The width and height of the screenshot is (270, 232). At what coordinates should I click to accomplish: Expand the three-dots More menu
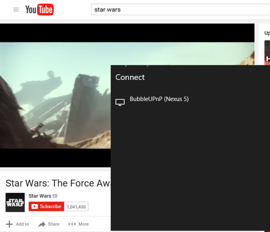point(72,224)
